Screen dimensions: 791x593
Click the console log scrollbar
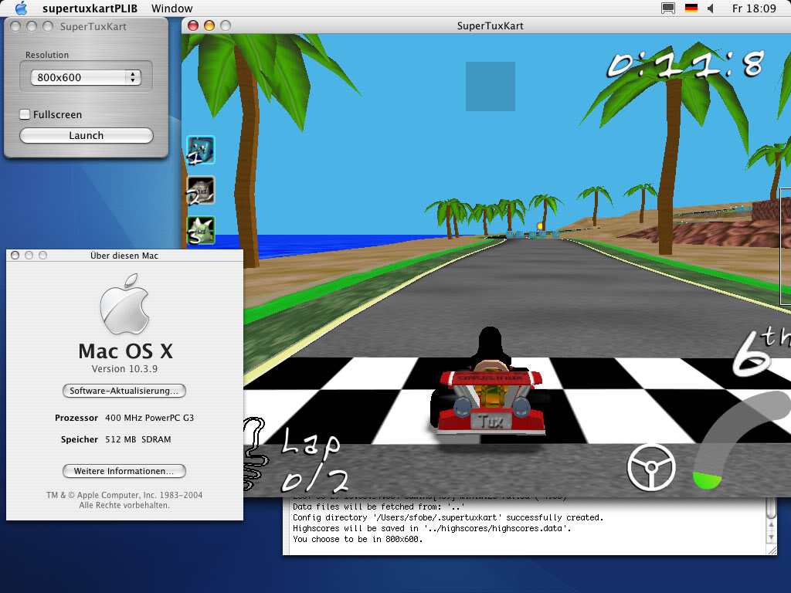(772, 521)
